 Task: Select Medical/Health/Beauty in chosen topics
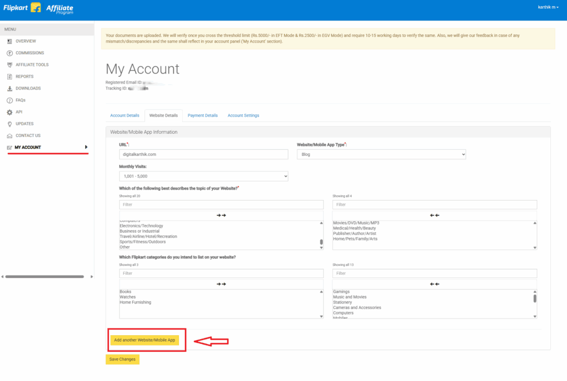point(354,228)
